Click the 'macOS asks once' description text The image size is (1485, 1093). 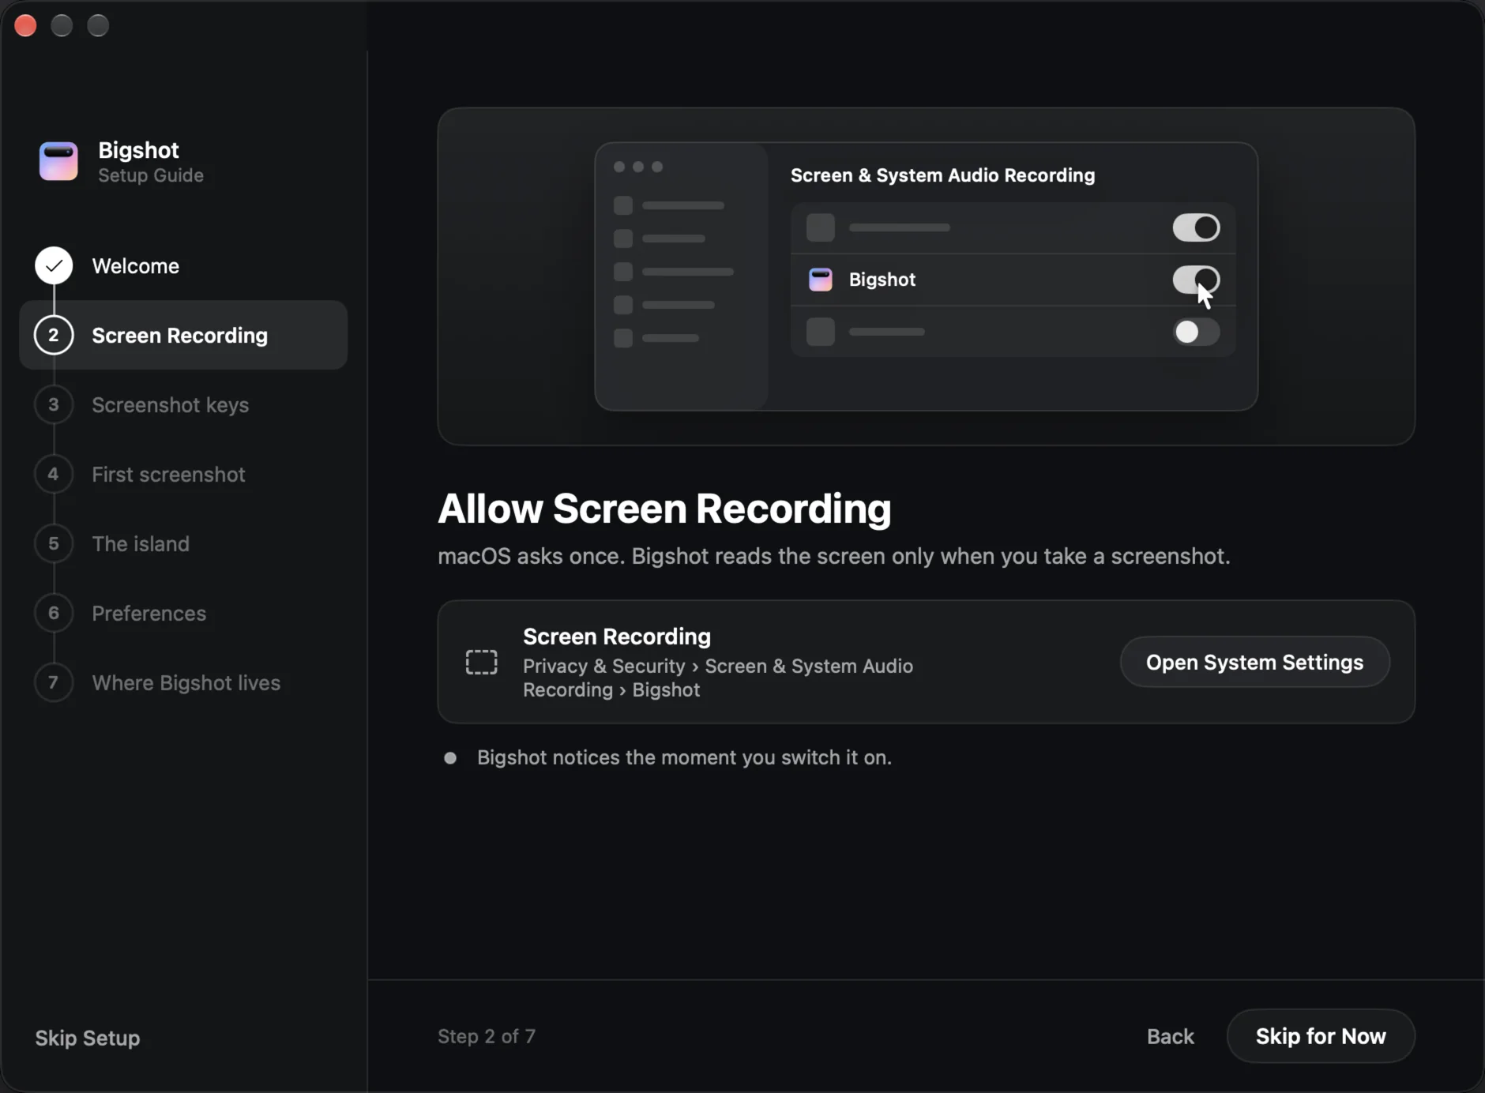click(834, 556)
